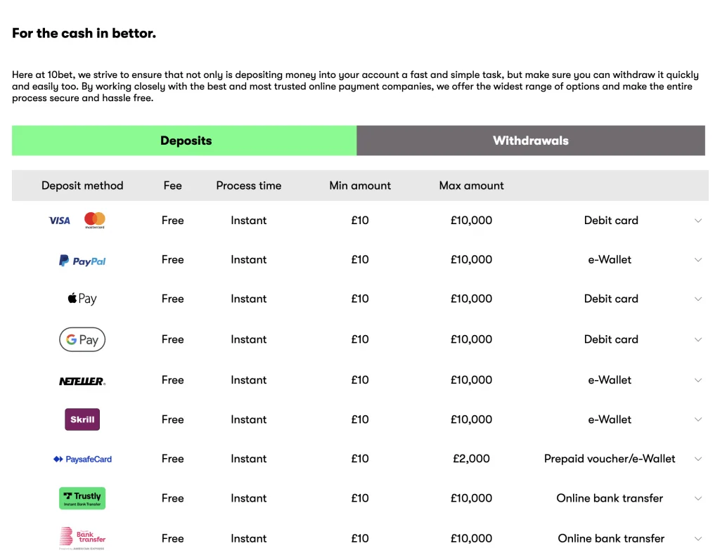Expand the PayPal e-Wallet details
Image resolution: width=720 pixels, height=560 pixels.
(697, 259)
